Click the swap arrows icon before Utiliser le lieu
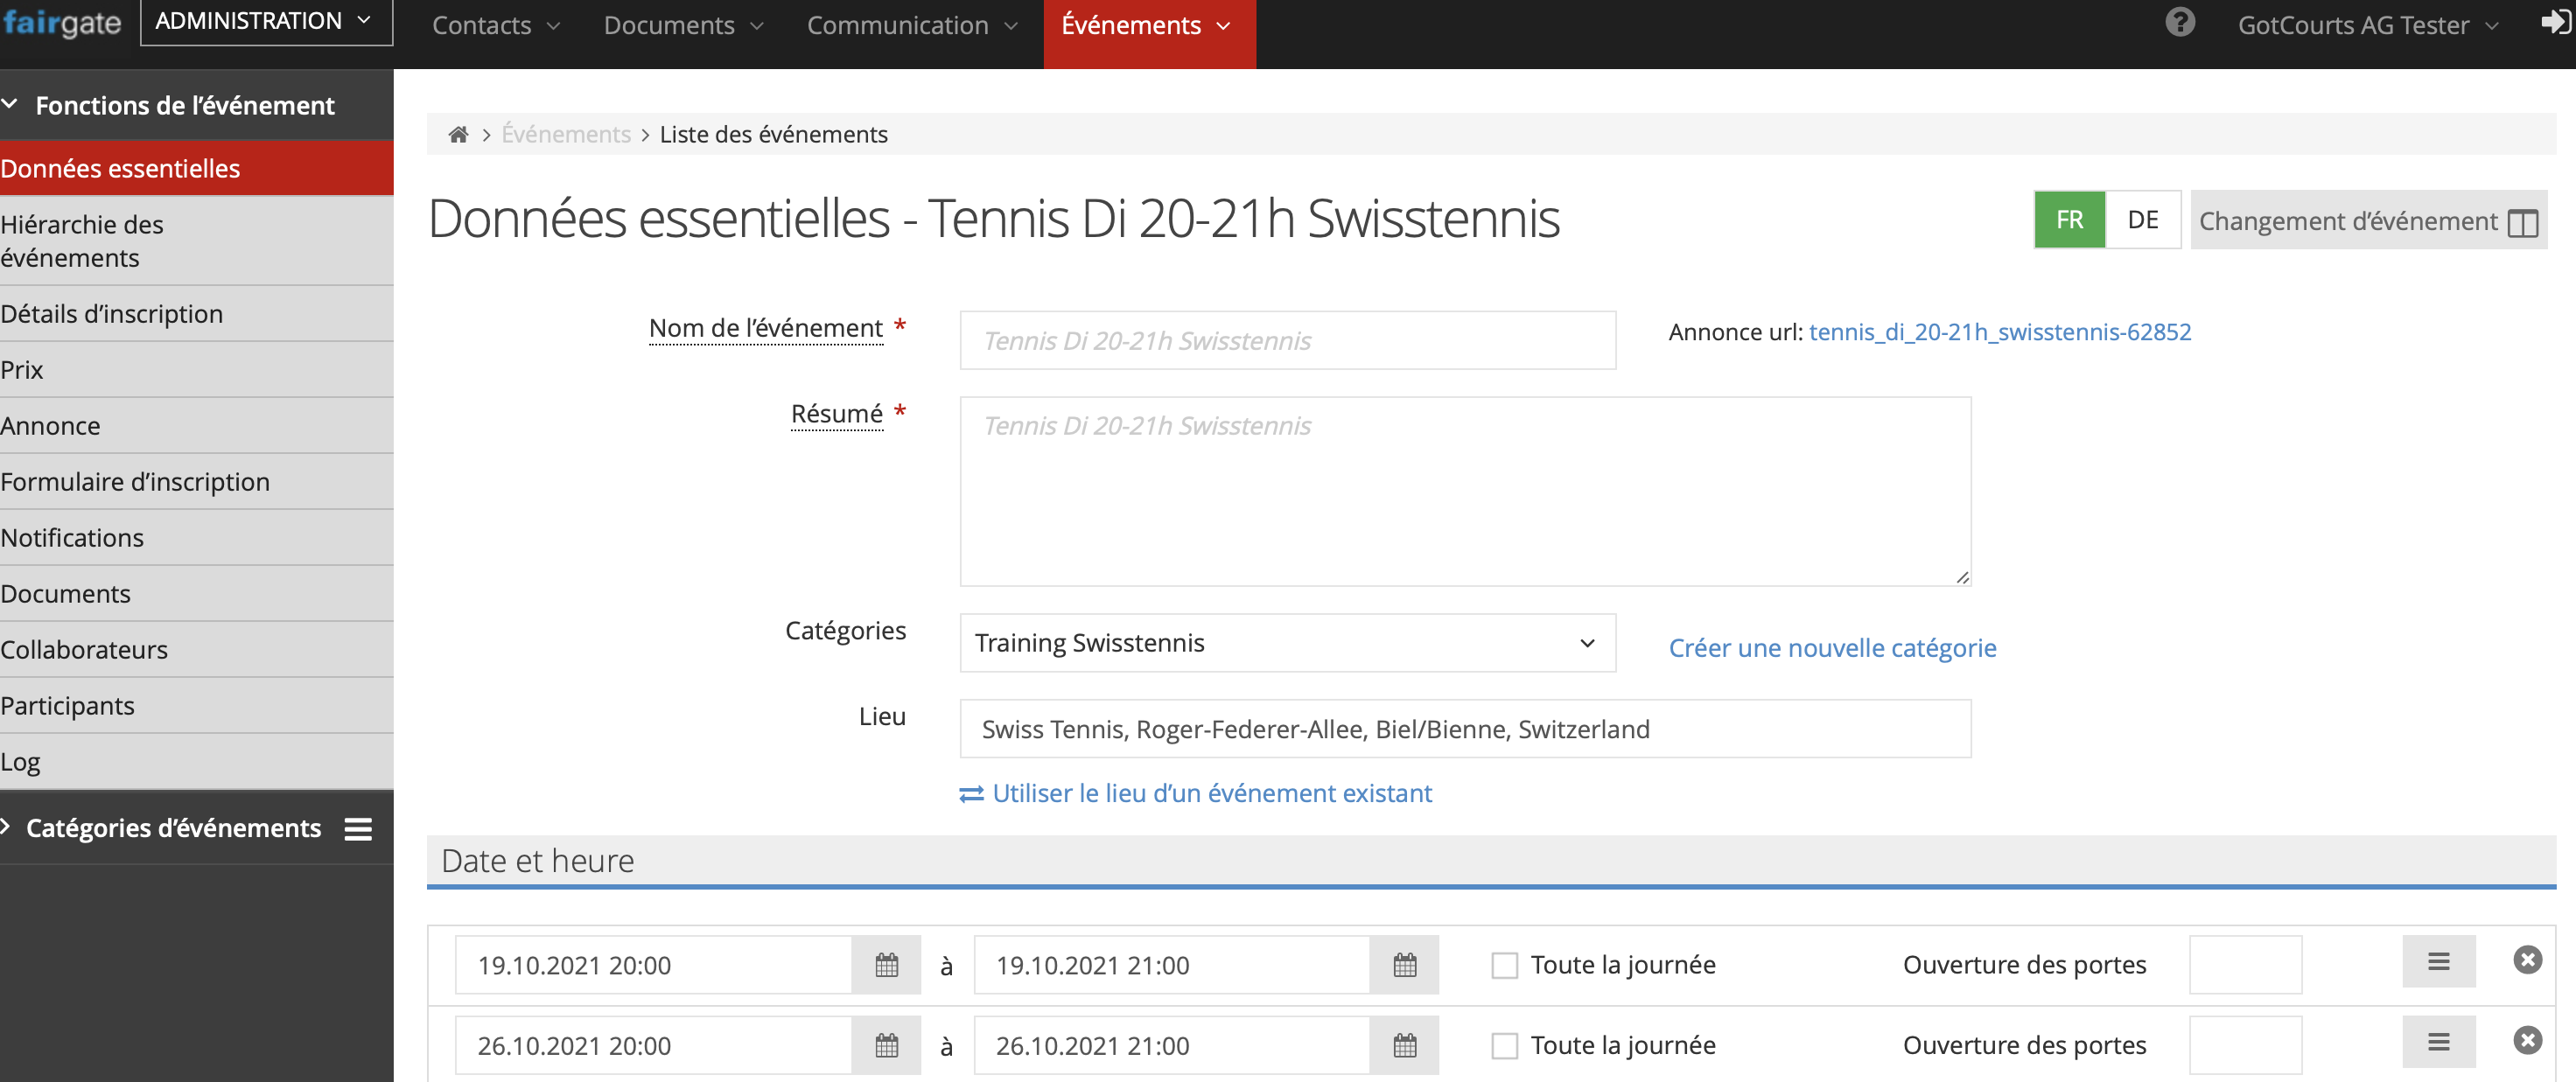 [971, 794]
